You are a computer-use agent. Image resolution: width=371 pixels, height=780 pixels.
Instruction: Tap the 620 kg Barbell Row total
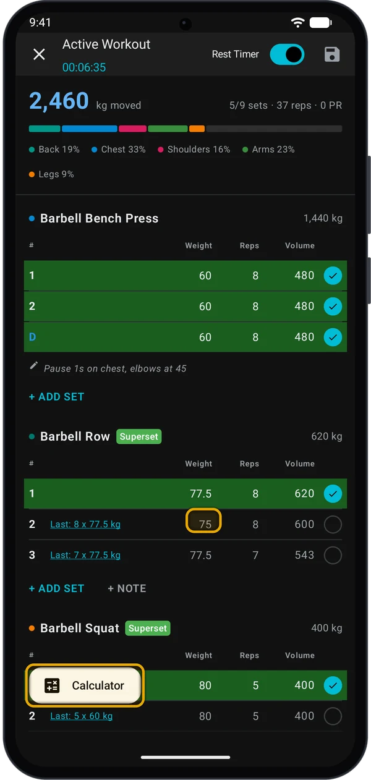pyautogui.click(x=326, y=437)
